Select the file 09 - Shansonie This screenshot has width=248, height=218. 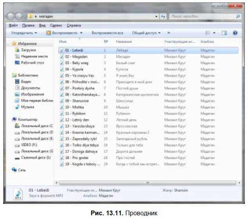77,101
